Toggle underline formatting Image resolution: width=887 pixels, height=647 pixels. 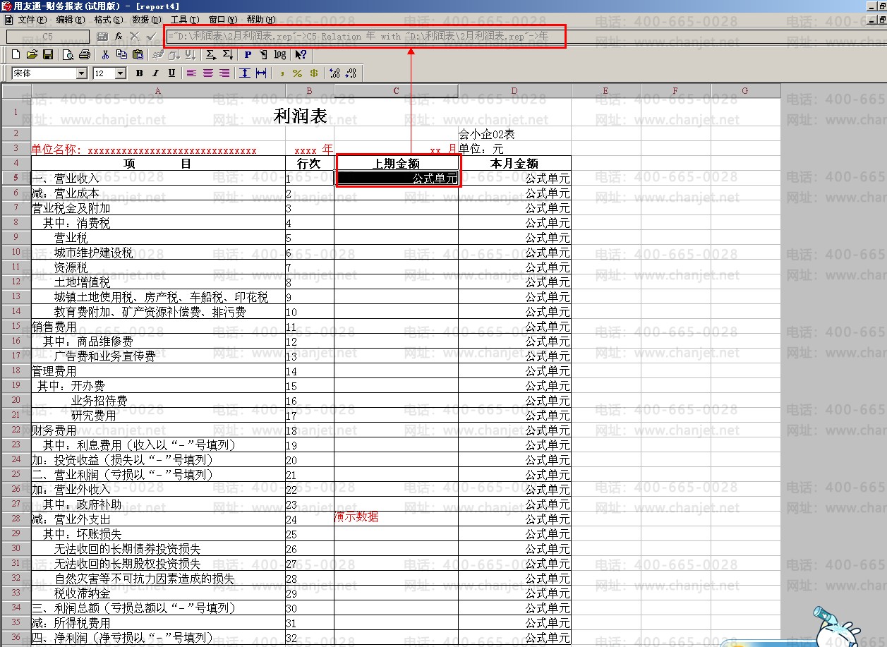171,73
